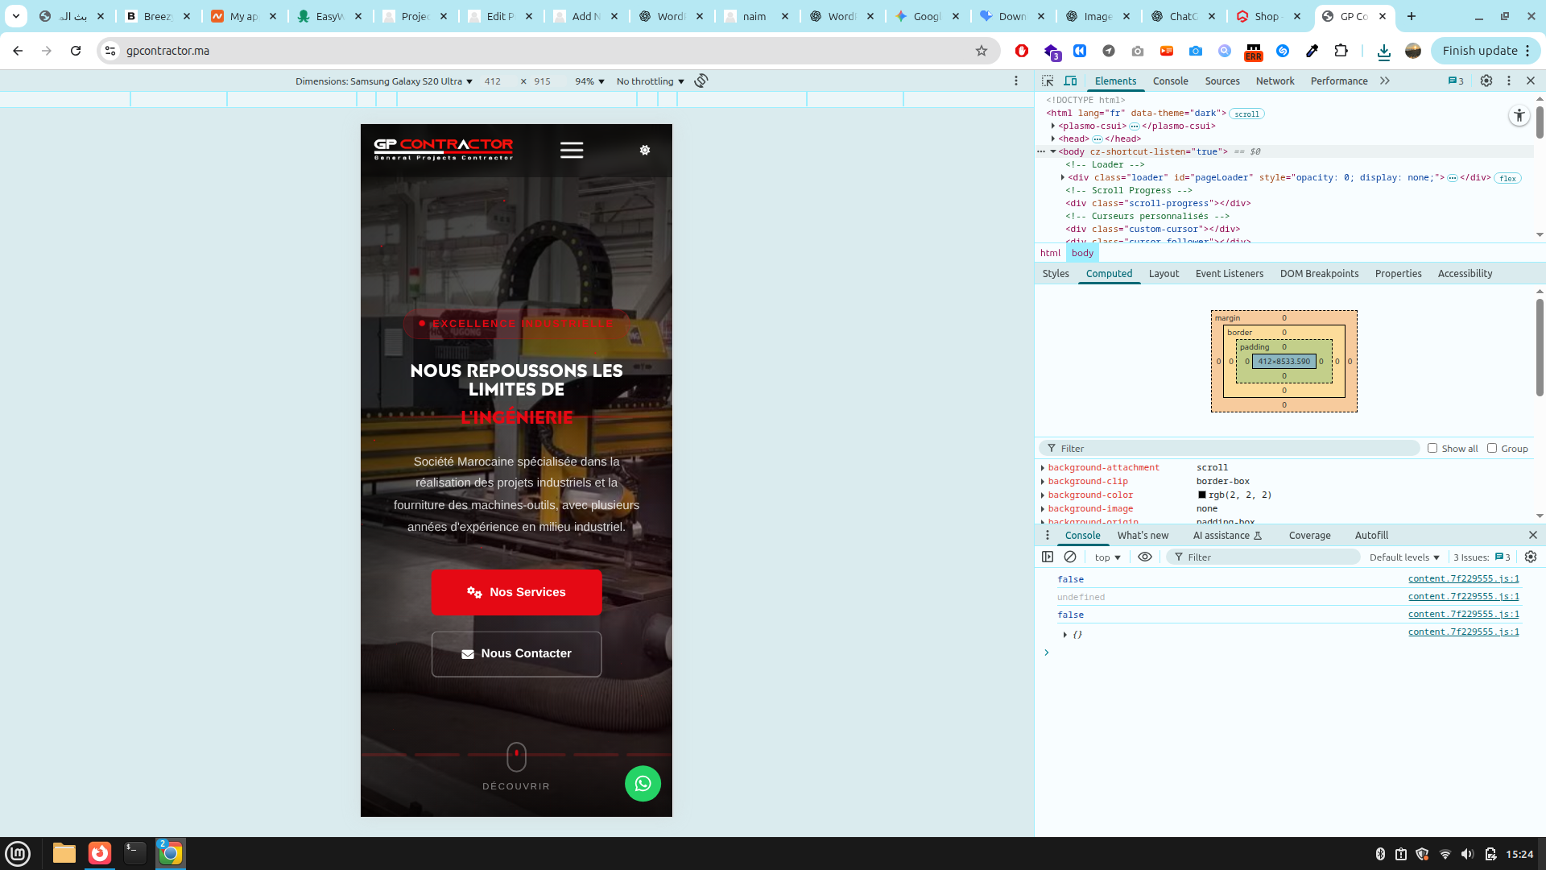Enable the Show all checkbox
Image resolution: width=1546 pixels, height=870 pixels.
pyautogui.click(x=1432, y=448)
